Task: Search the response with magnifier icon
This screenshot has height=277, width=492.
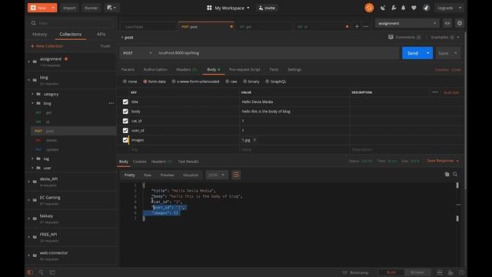Action: click(455, 175)
